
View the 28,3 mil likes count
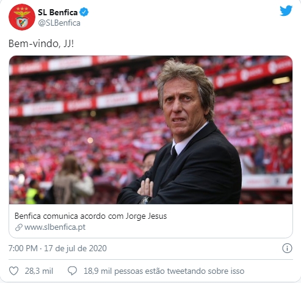click(39, 271)
